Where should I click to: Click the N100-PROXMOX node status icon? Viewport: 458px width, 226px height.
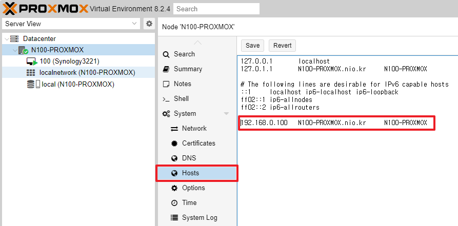[x=23, y=50]
